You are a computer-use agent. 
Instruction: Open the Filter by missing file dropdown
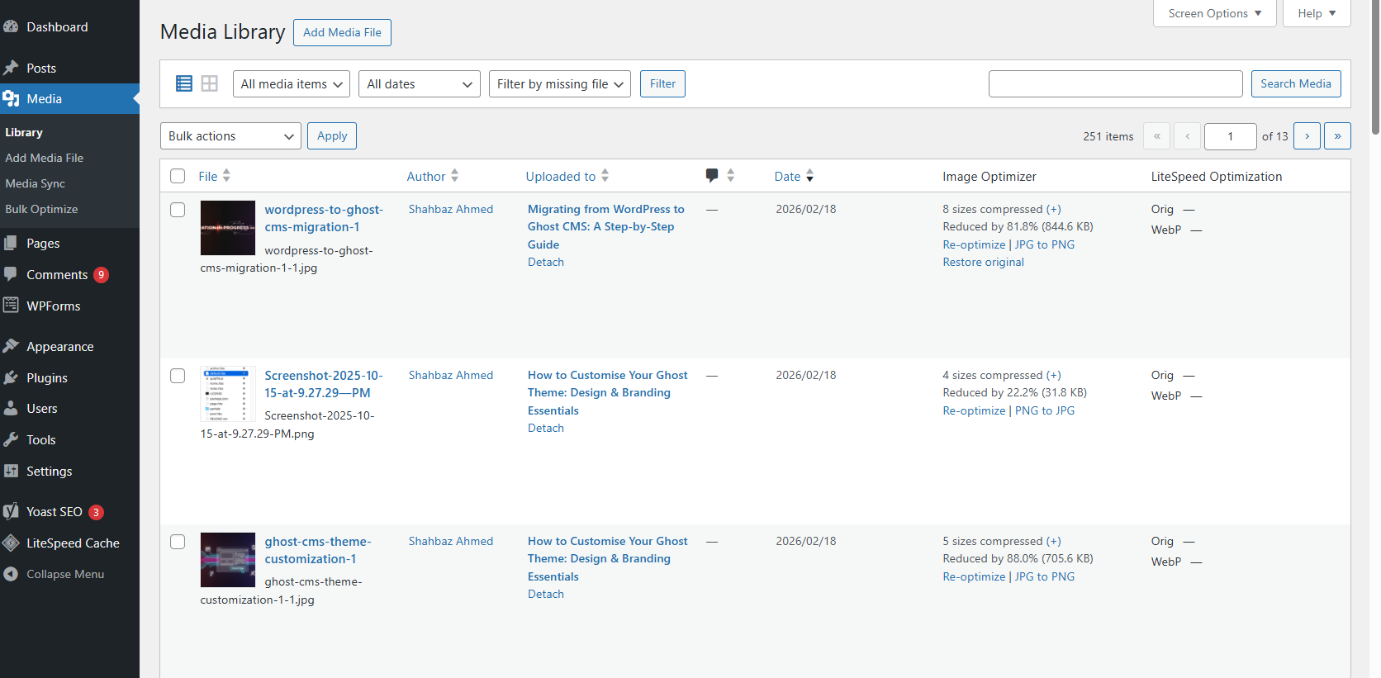[560, 84]
